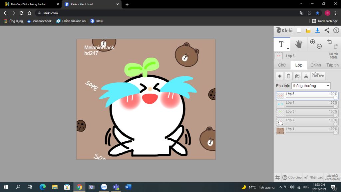The height and width of the screenshot is (192, 341).
Task: Duplicate the layer icon
Action: pos(297,76)
